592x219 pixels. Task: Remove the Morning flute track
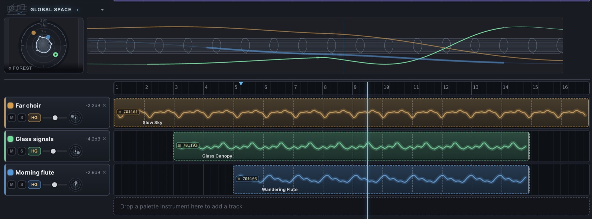coord(104,172)
